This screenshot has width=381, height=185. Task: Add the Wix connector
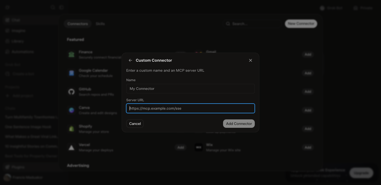pyautogui.click(x=308, y=148)
